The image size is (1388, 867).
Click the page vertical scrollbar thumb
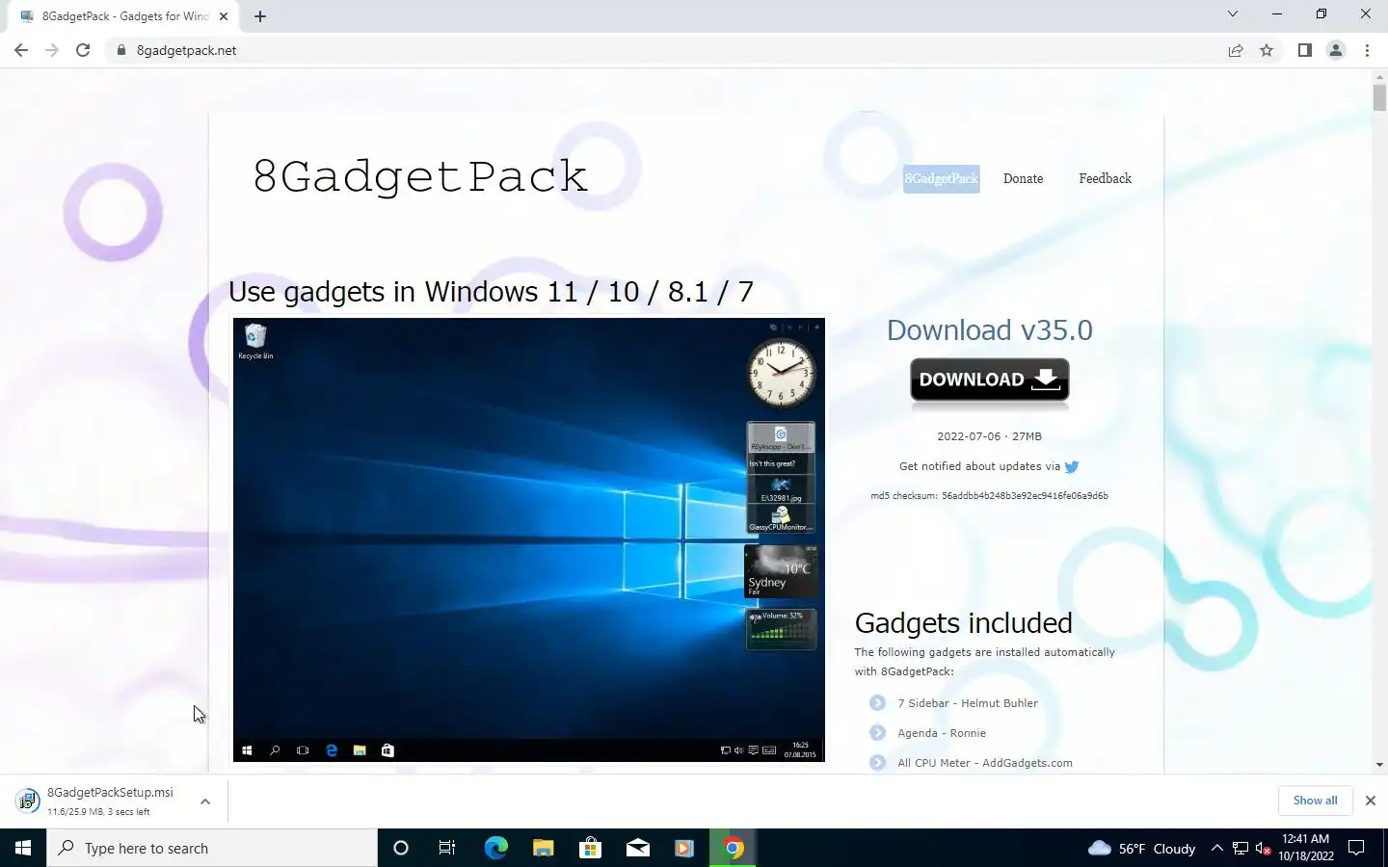[1379, 97]
